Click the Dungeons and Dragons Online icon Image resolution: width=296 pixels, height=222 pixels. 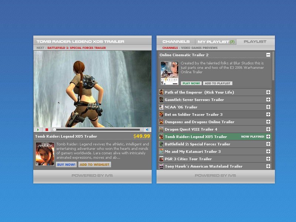pos(161,122)
